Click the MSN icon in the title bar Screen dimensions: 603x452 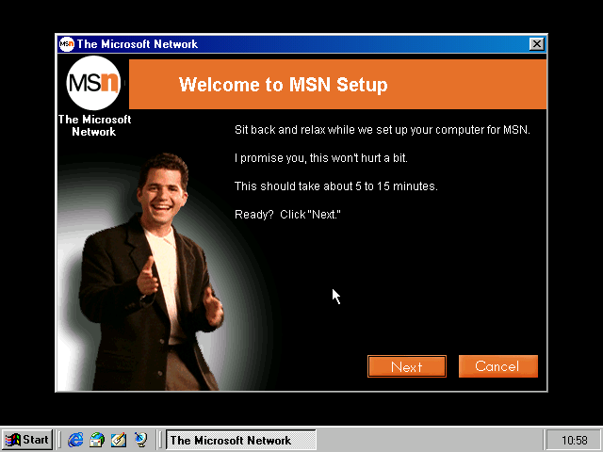point(66,44)
